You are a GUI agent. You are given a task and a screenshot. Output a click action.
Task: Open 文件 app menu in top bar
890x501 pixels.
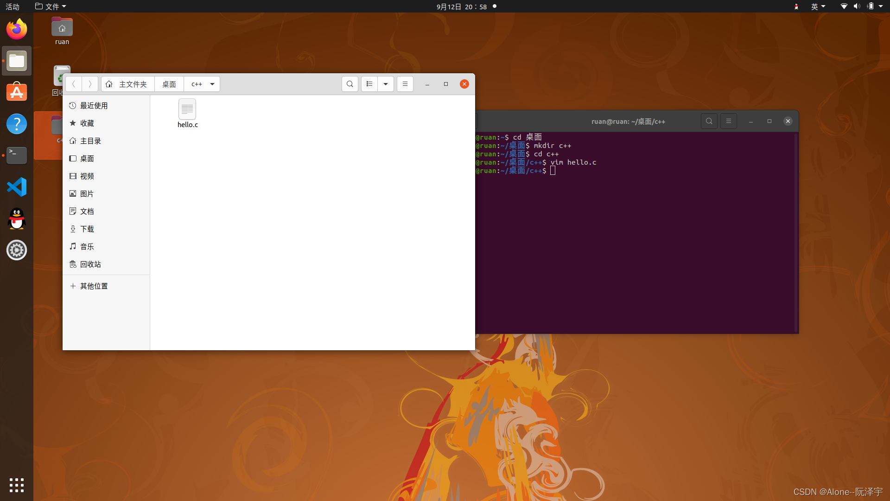coord(51,6)
